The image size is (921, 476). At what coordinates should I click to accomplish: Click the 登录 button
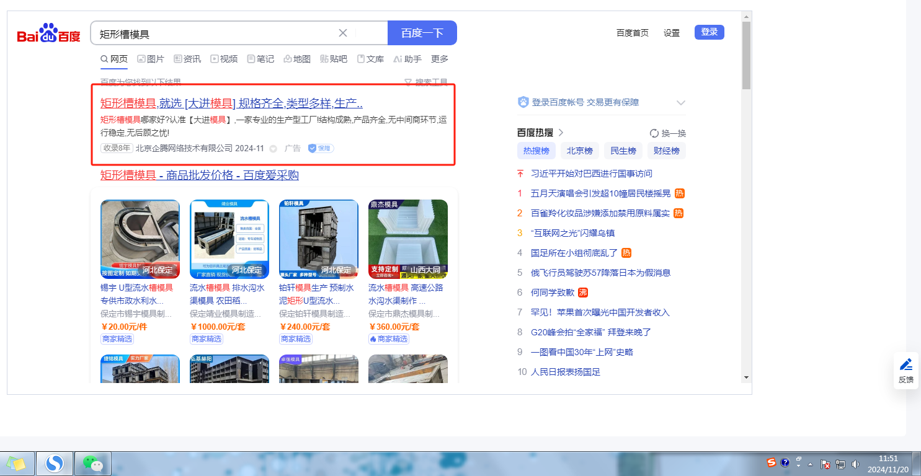710,32
